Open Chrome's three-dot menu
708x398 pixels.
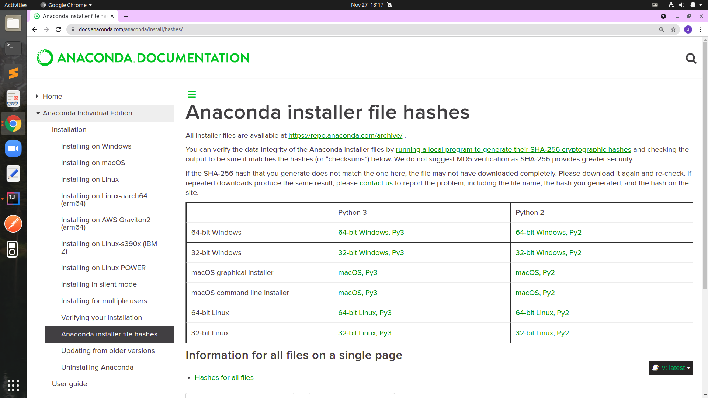coord(700,29)
